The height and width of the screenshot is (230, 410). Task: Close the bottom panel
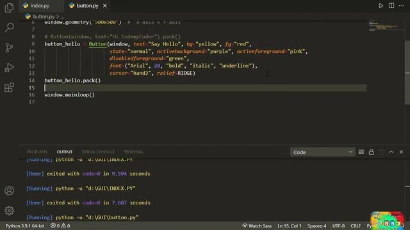pos(402,152)
